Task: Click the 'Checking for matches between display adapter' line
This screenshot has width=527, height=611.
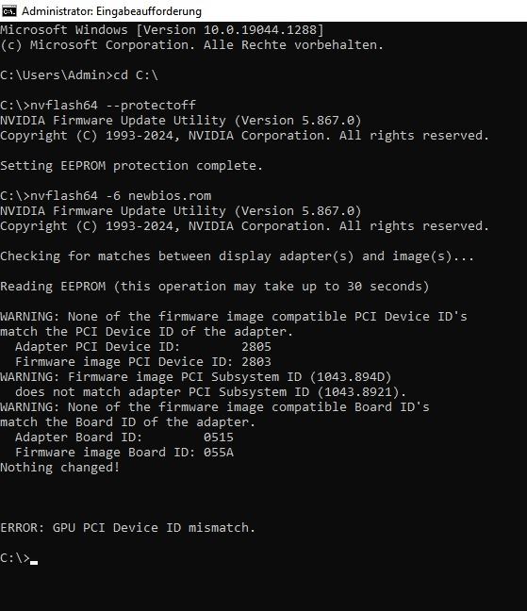Action: [238, 256]
